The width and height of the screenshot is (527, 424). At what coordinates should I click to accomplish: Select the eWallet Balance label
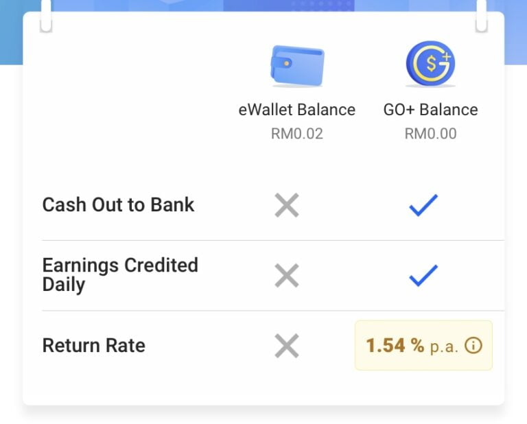(296, 110)
